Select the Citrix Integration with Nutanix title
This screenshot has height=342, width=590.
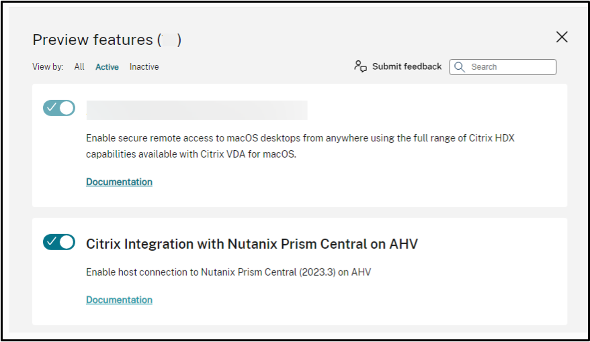click(251, 244)
